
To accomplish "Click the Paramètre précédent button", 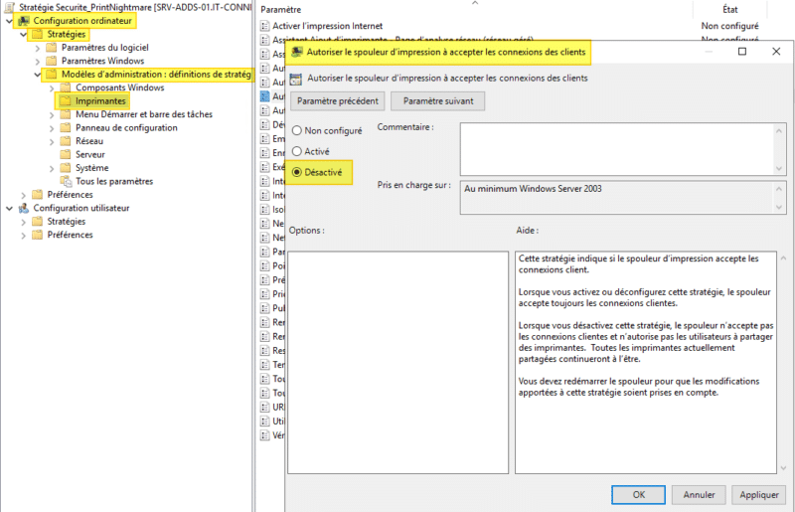I will (338, 101).
